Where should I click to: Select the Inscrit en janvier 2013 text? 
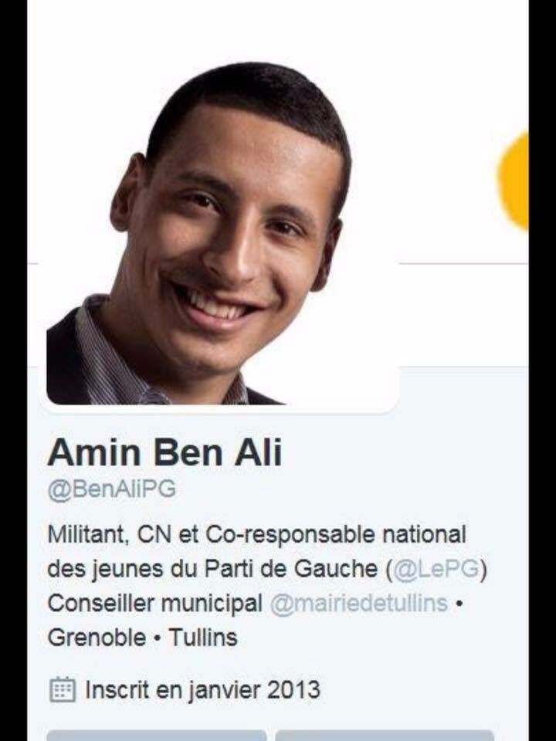click(x=202, y=690)
